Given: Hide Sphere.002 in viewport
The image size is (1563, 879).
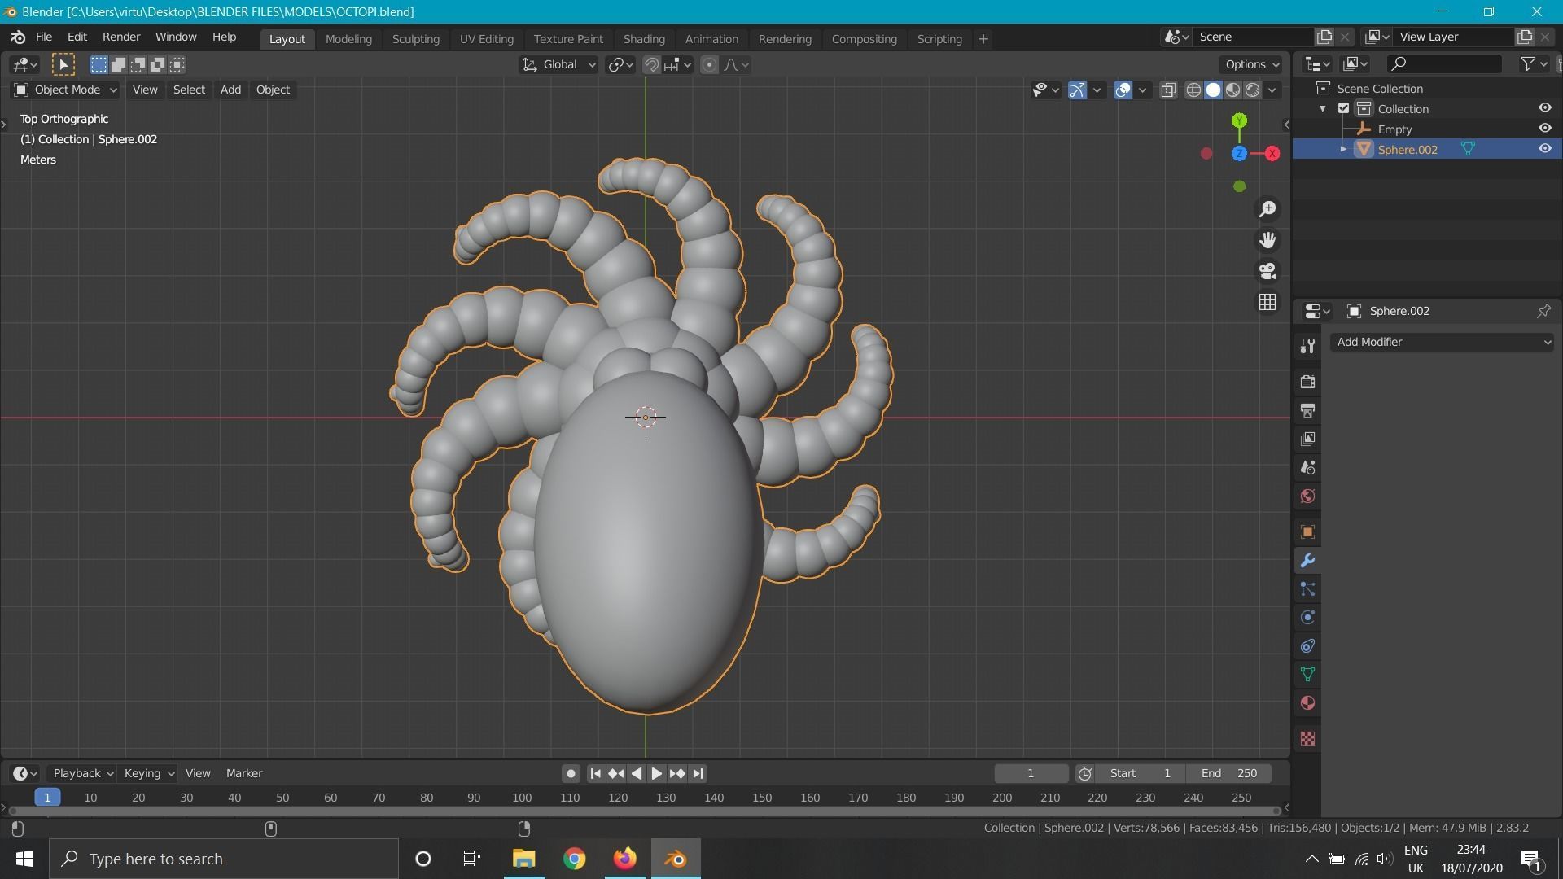Looking at the screenshot, I should [1544, 149].
